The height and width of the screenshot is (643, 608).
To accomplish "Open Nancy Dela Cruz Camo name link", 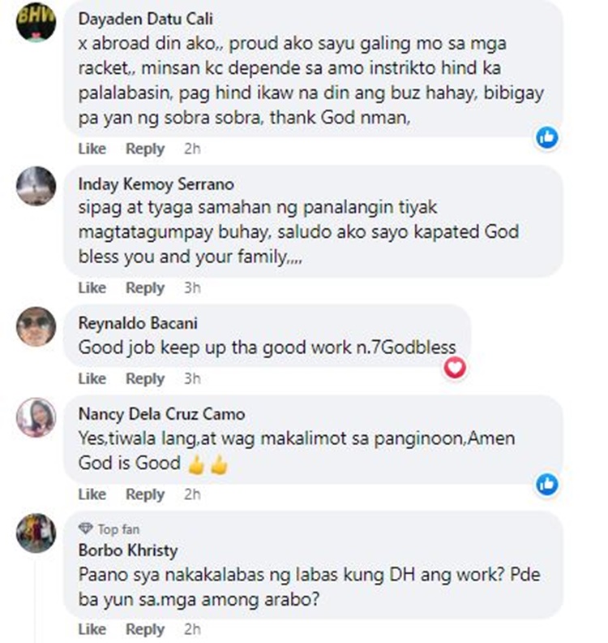I will [x=161, y=414].
